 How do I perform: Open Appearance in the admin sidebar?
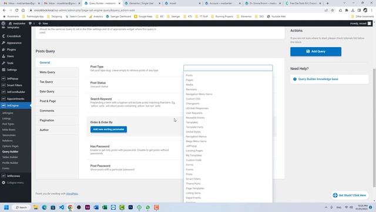click(14, 43)
